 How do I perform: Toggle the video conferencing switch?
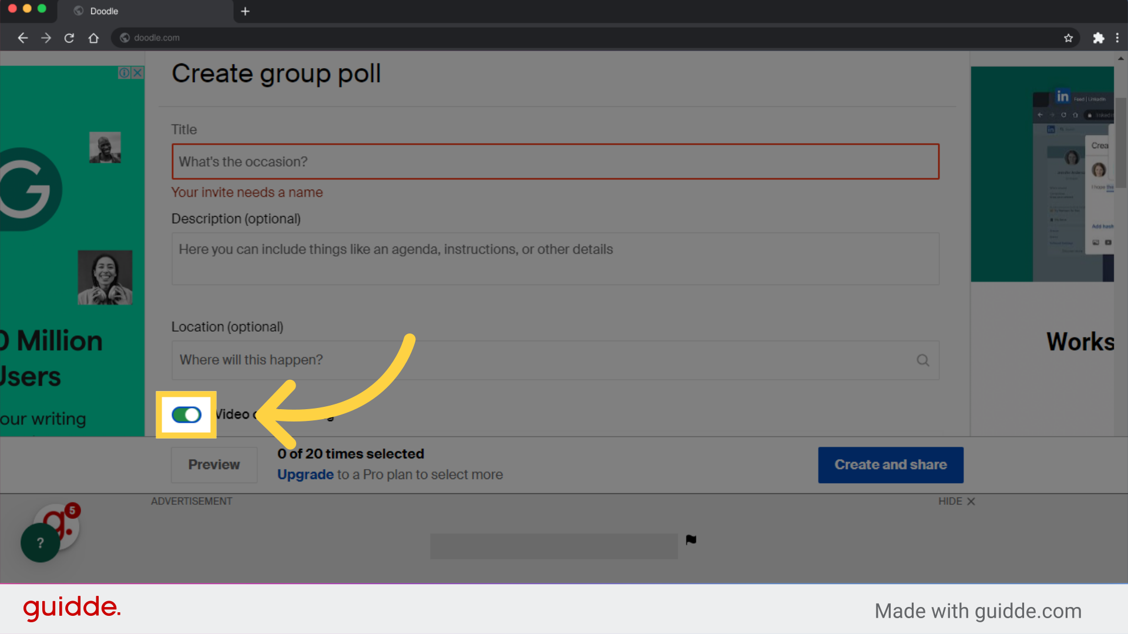coord(186,414)
